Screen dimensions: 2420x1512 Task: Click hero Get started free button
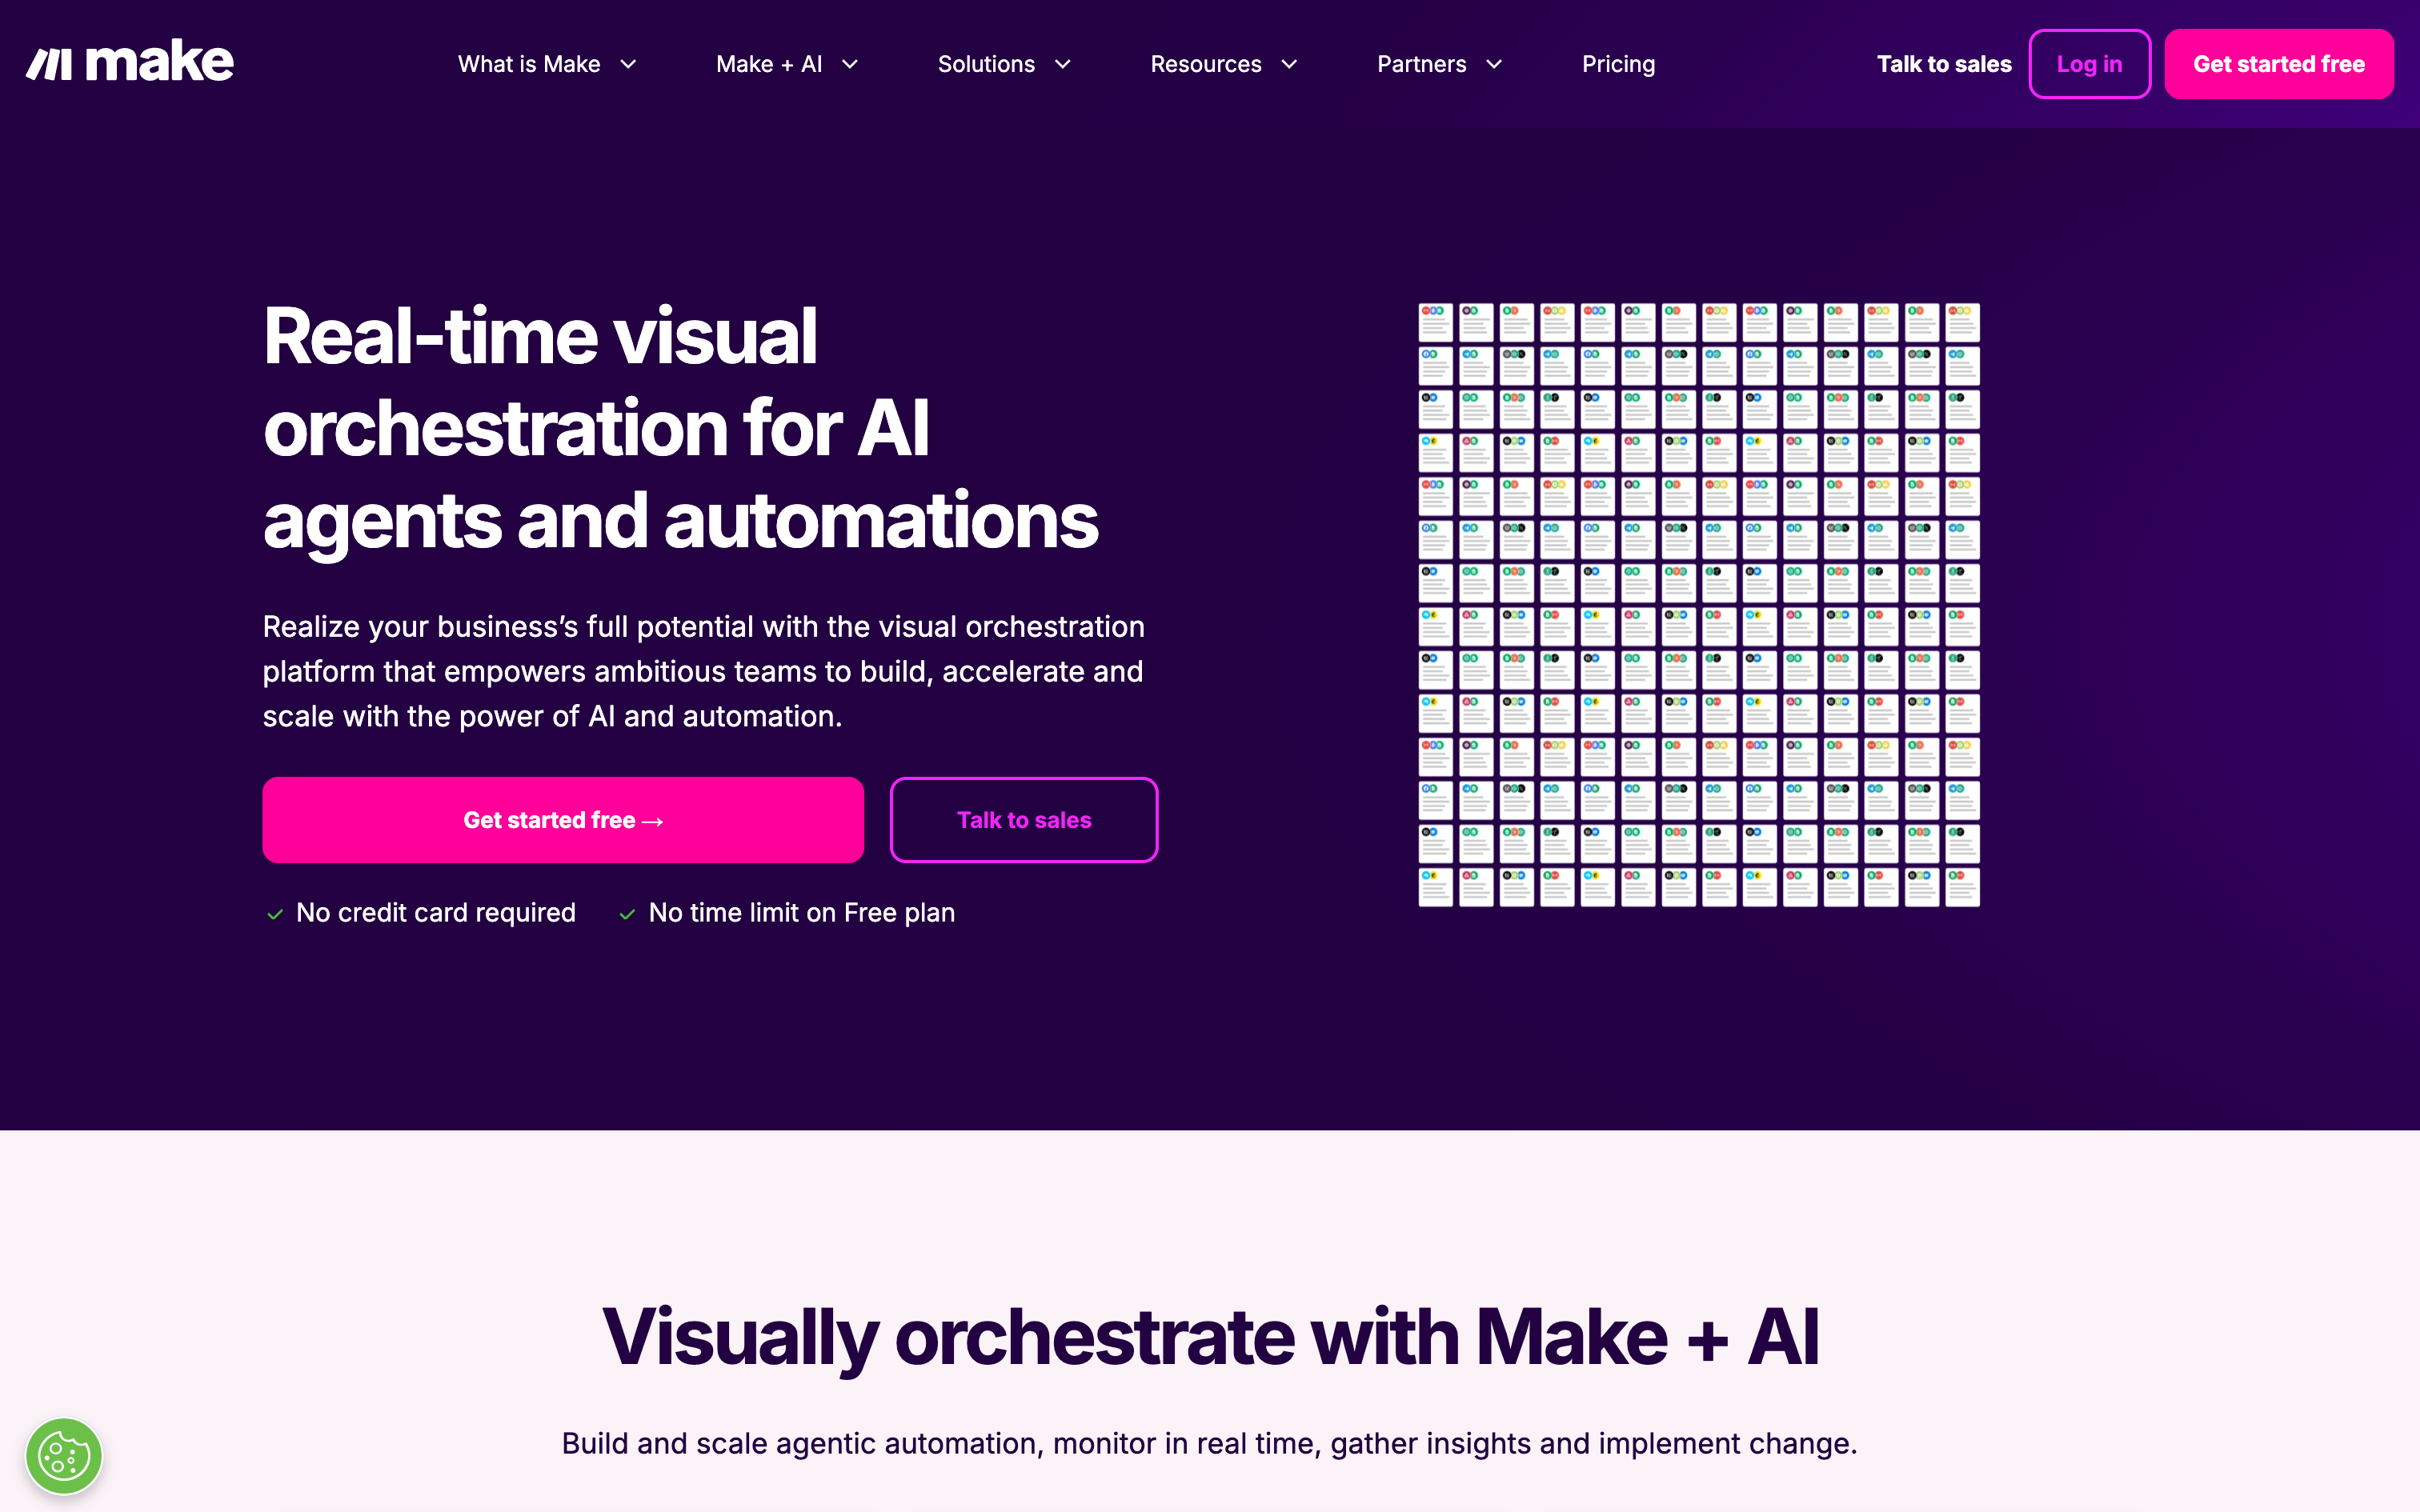pyautogui.click(x=563, y=820)
